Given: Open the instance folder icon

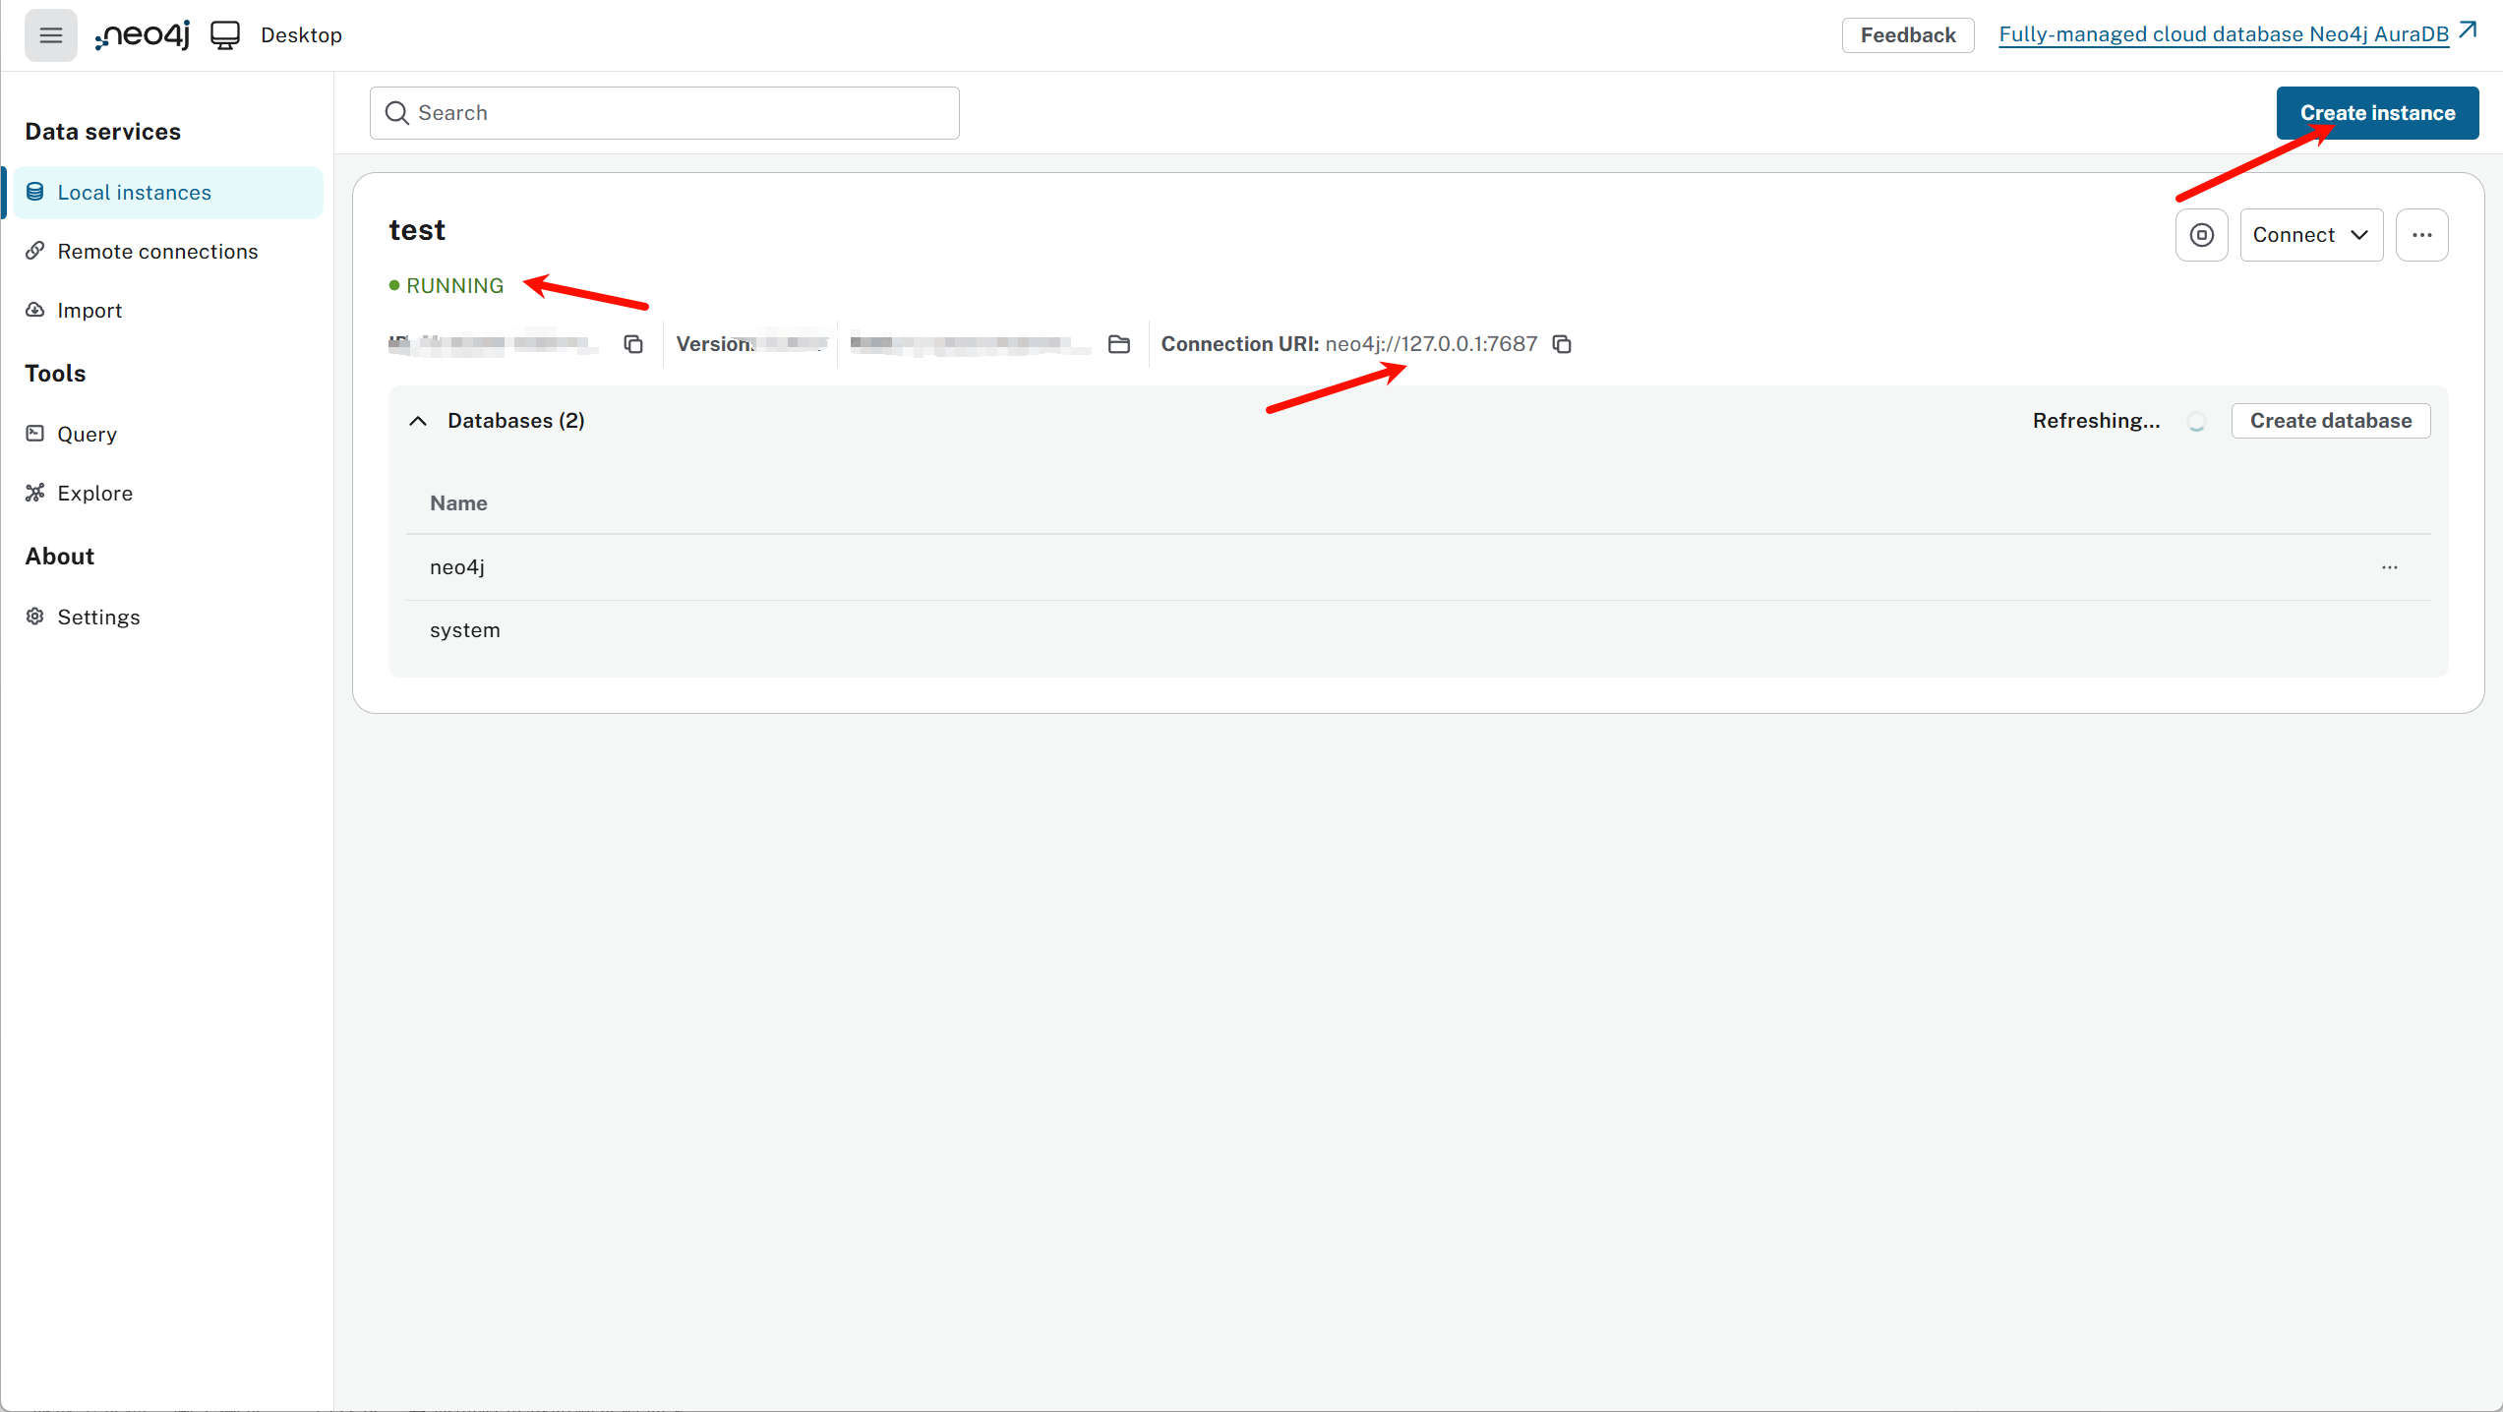Looking at the screenshot, I should 1119,344.
